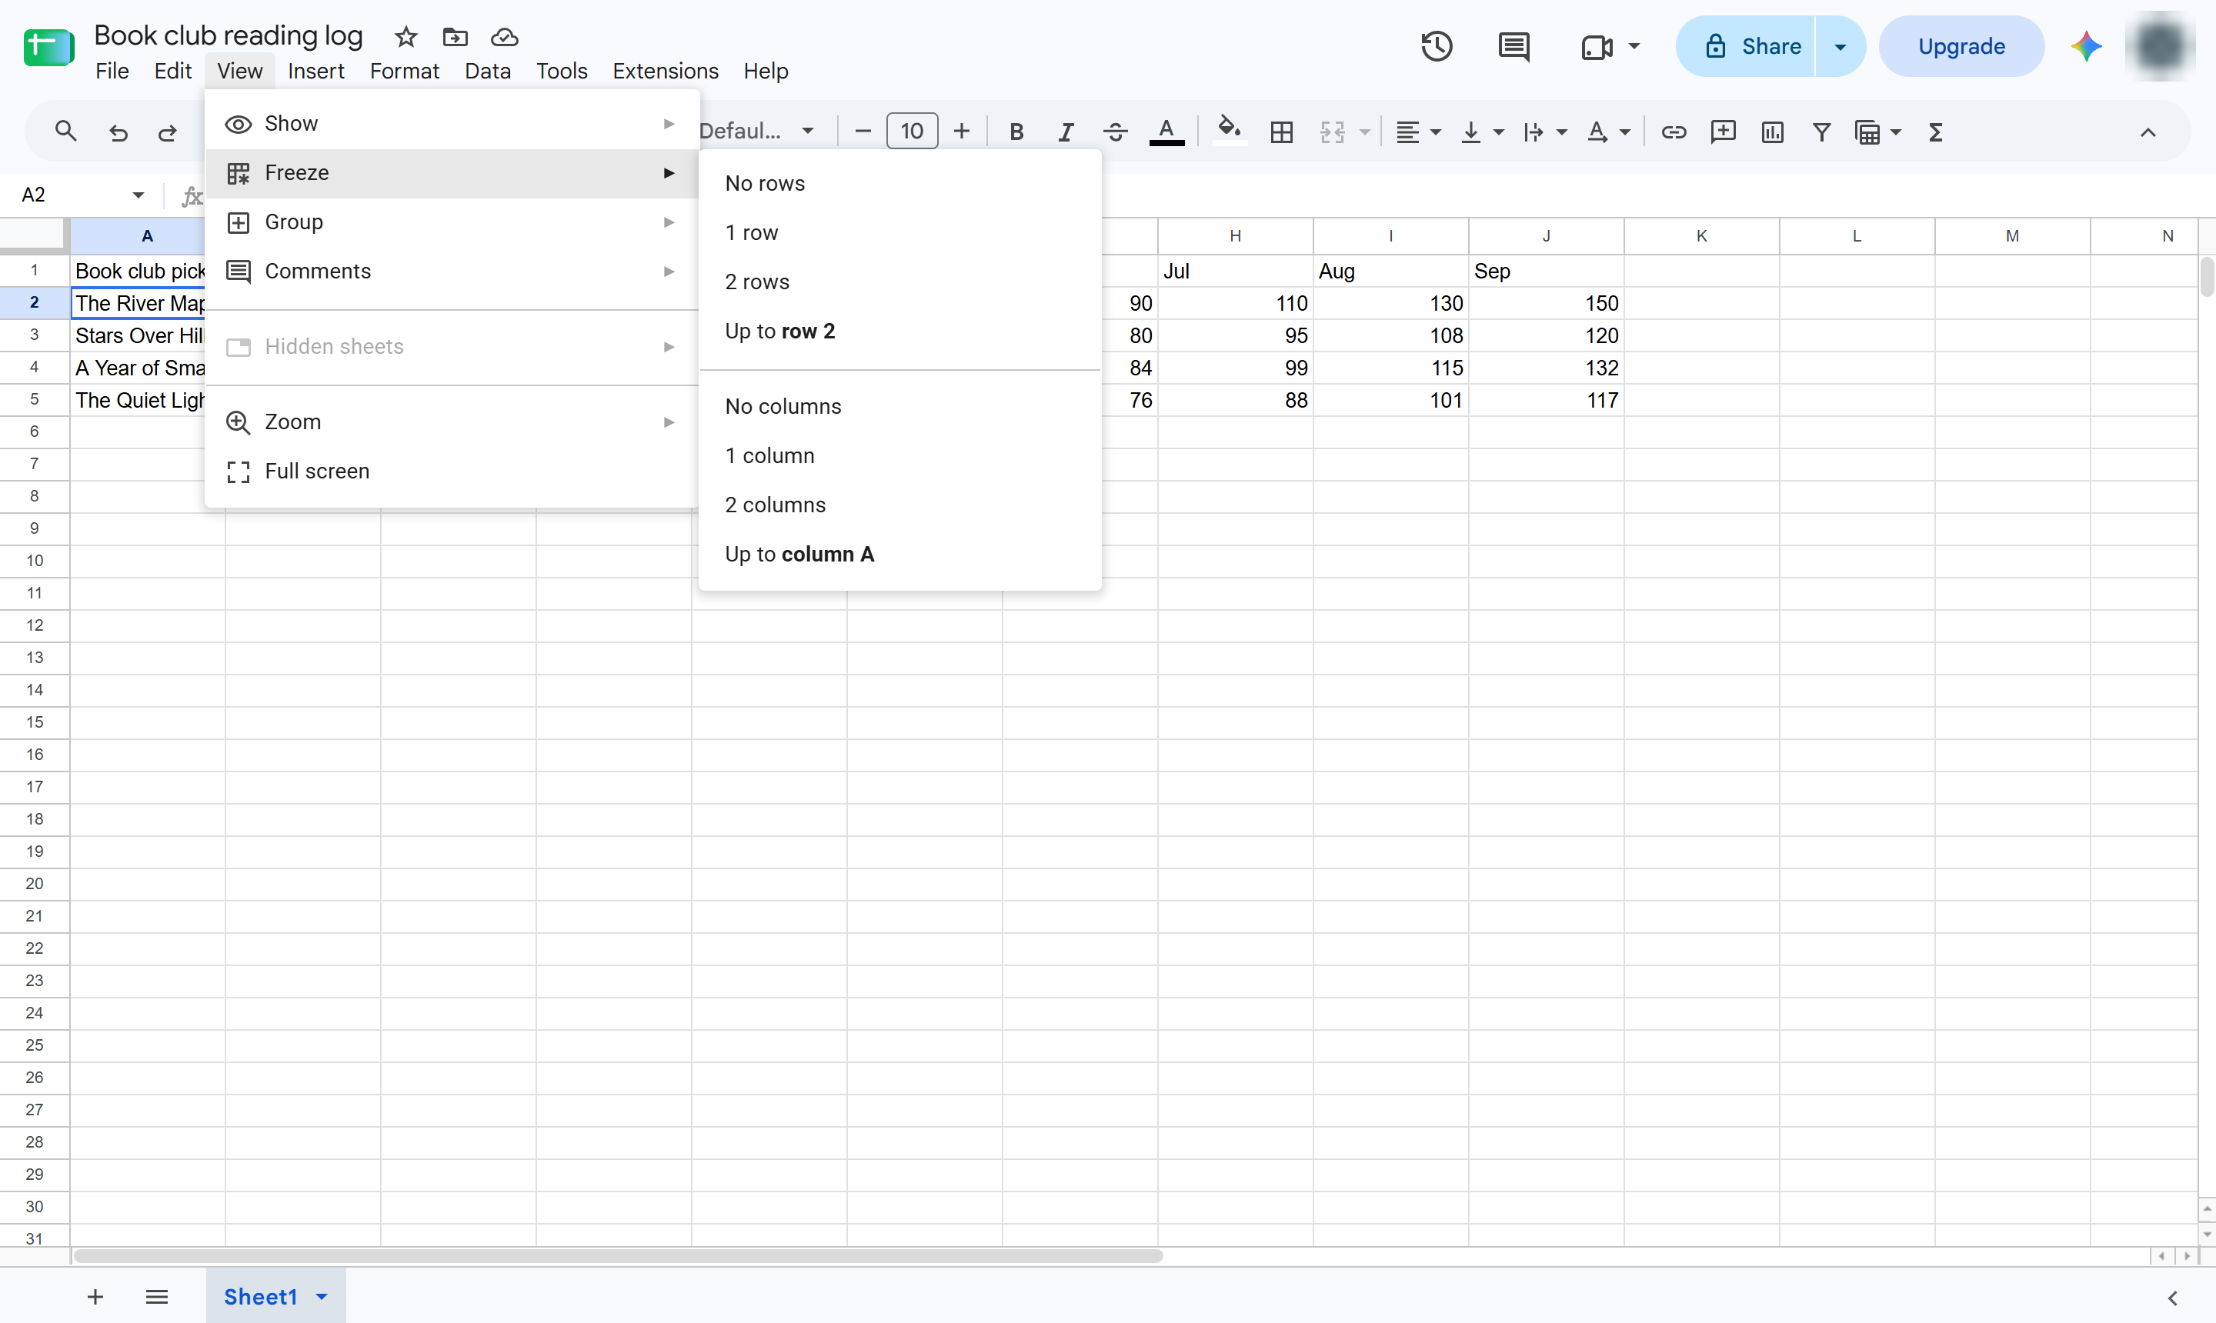Image resolution: width=2216 pixels, height=1323 pixels.
Task: Open all comments panel icon
Action: point(1513,46)
